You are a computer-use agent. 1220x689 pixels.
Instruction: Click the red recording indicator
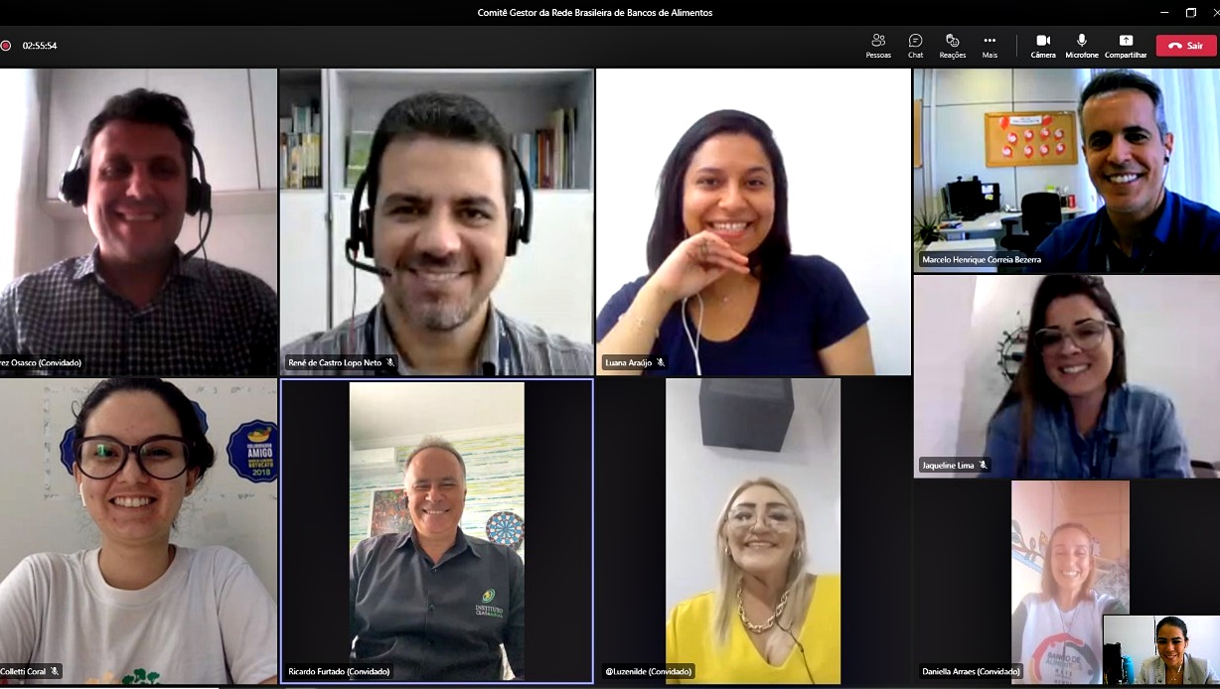[x=5, y=46]
